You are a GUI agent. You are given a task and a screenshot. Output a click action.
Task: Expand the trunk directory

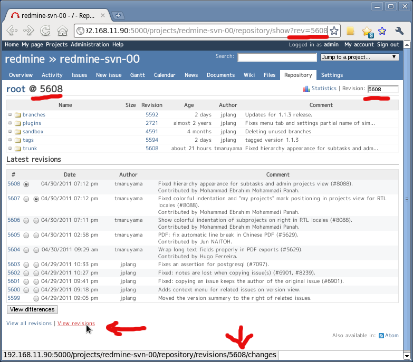point(9,148)
